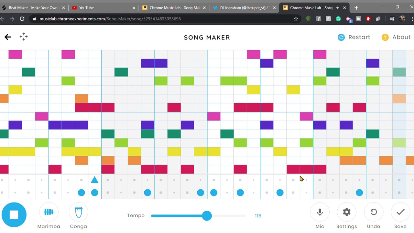414x233 pixels.
Task: Open the Facebook extension icon
Action: point(318,19)
